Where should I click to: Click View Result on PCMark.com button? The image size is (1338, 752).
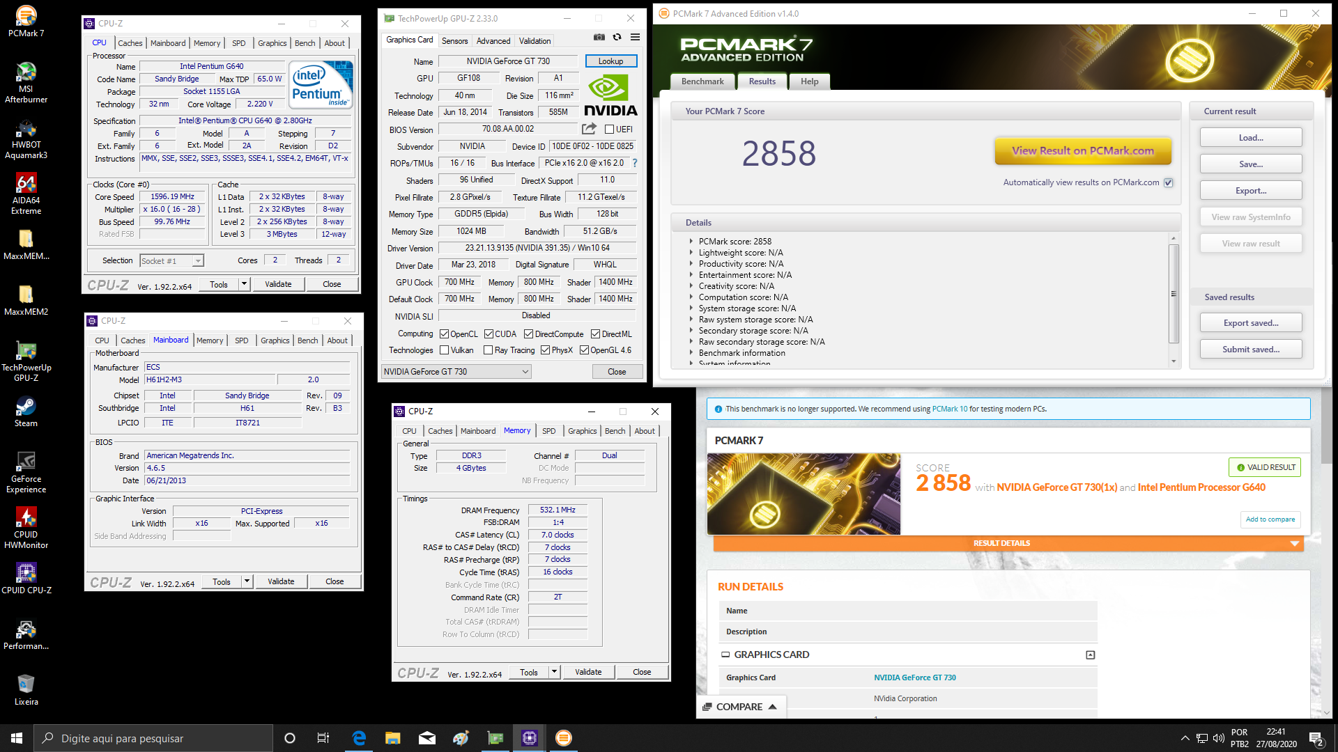tap(1082, 151)
